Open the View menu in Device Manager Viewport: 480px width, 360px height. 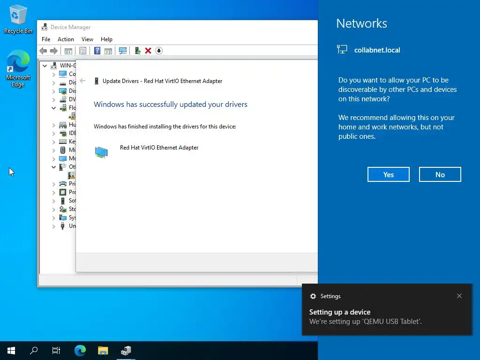[87, 39]
